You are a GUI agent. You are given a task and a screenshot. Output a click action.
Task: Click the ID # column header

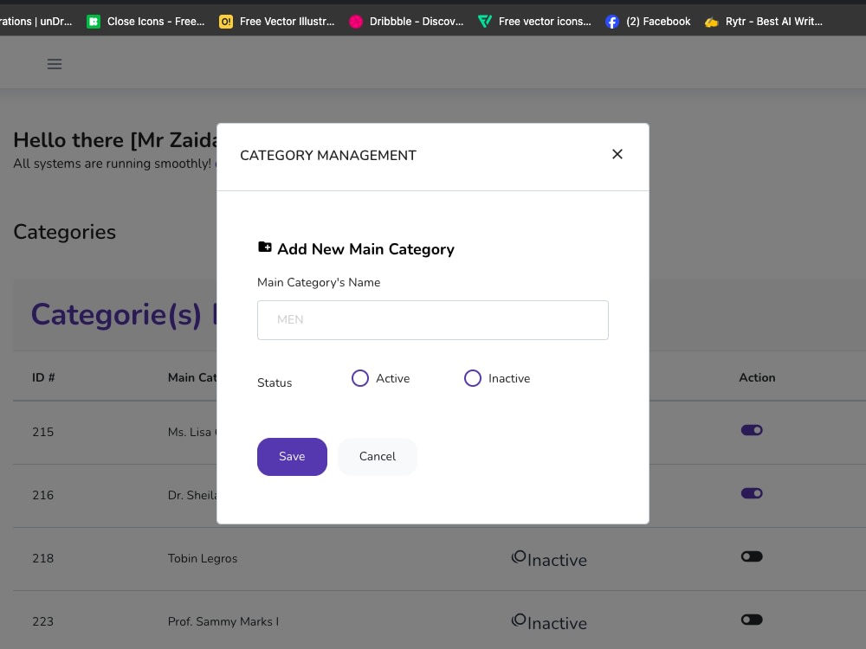click(x=43, y=377)
